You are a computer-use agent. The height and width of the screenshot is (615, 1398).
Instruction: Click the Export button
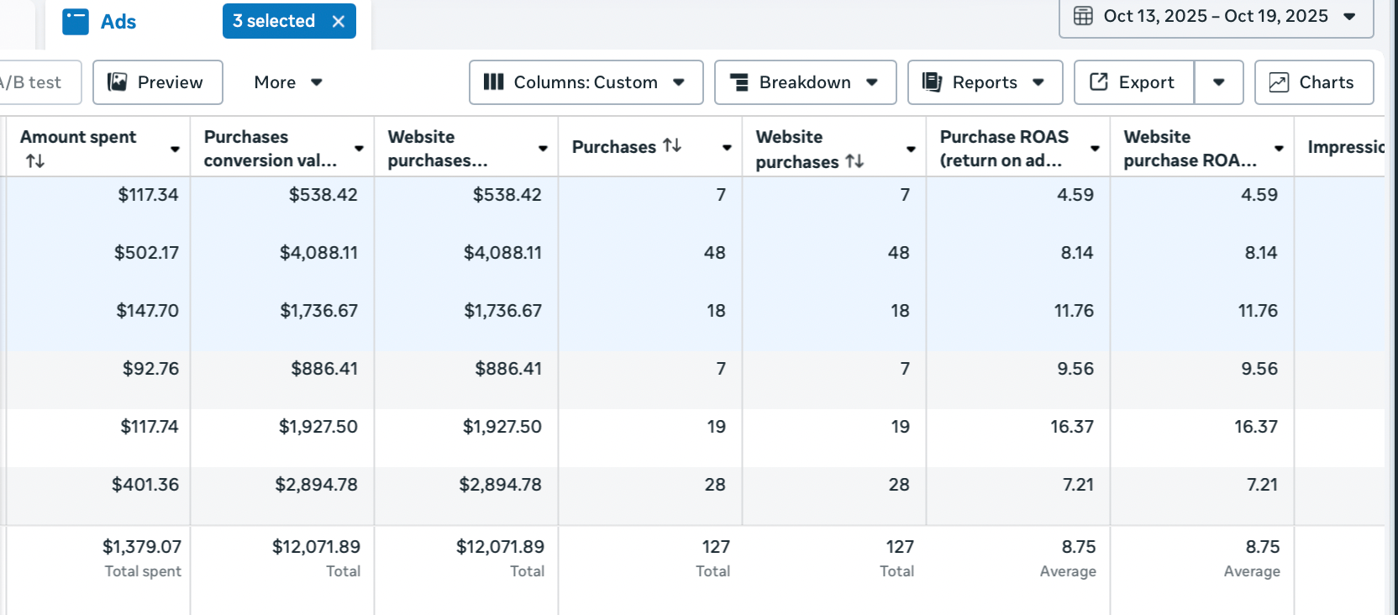(1133, 82)
